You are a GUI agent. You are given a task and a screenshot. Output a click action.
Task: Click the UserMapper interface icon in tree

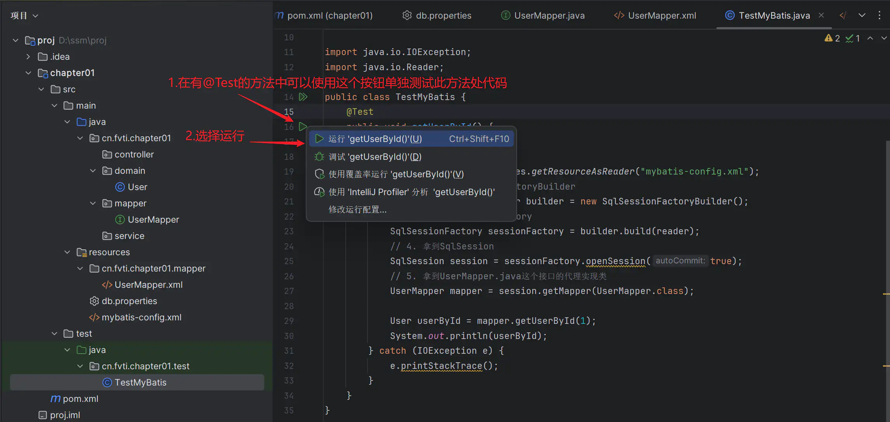(120, 220)
